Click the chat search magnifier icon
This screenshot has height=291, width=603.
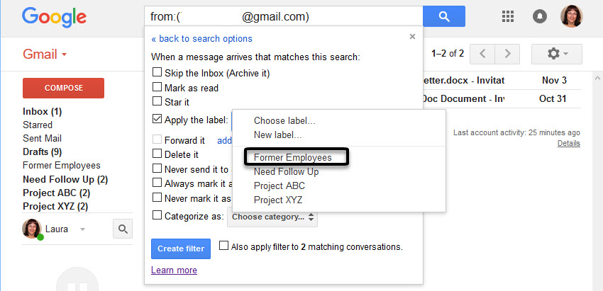(x=123, y=229)
